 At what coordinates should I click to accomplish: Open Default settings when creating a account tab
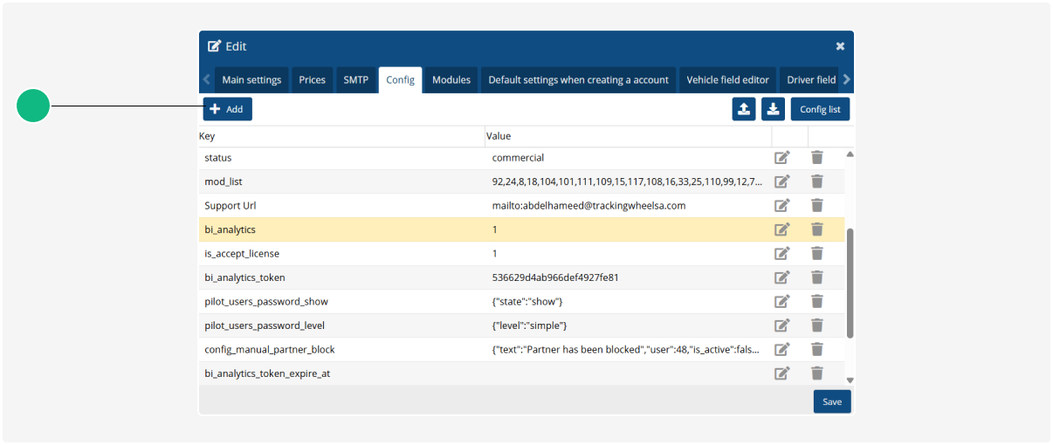[578, 79]
